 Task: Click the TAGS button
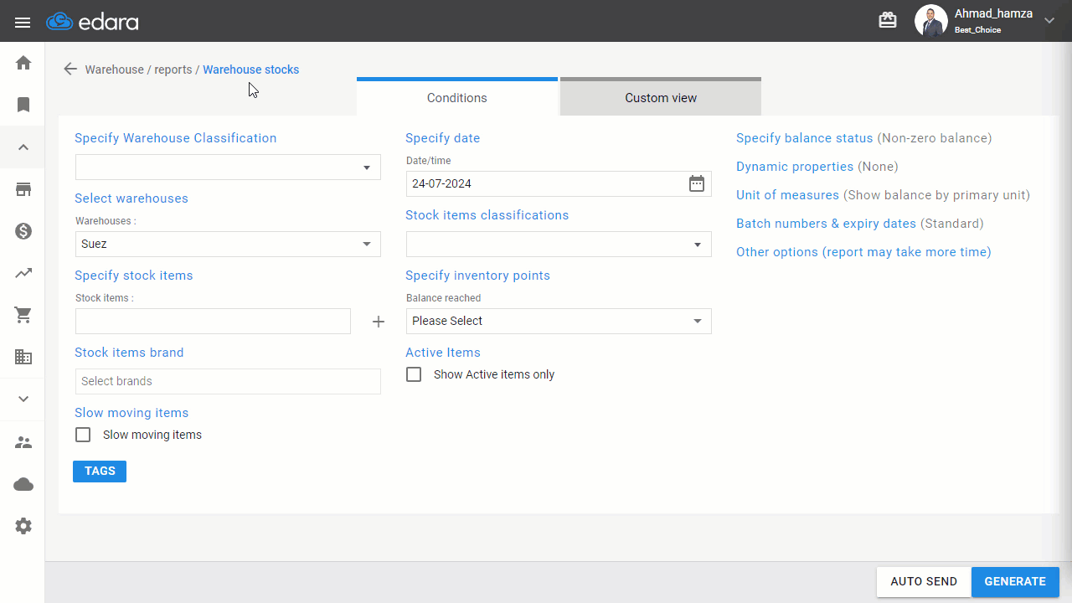100,472
